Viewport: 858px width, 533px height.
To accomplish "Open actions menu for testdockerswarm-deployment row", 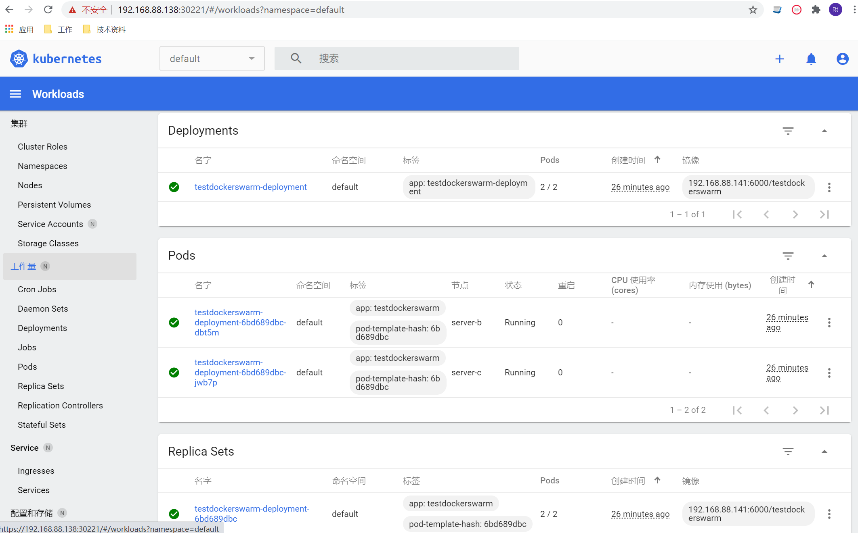I will 829,187.
